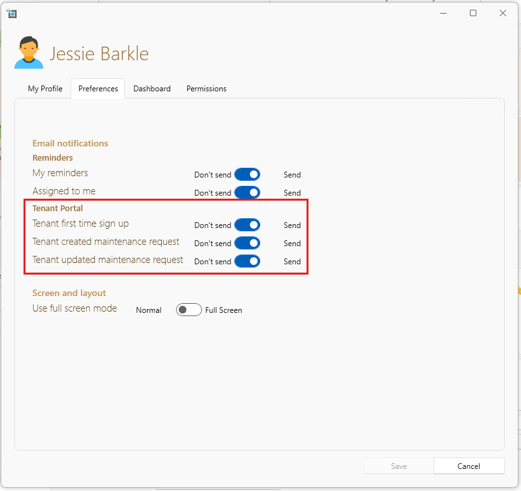Click the Tenant Portal heading
Viewport: 521px width, 491px height.
point(58,208)
